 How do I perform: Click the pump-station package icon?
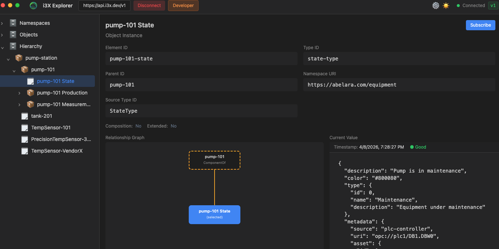[x=19, y=58]
